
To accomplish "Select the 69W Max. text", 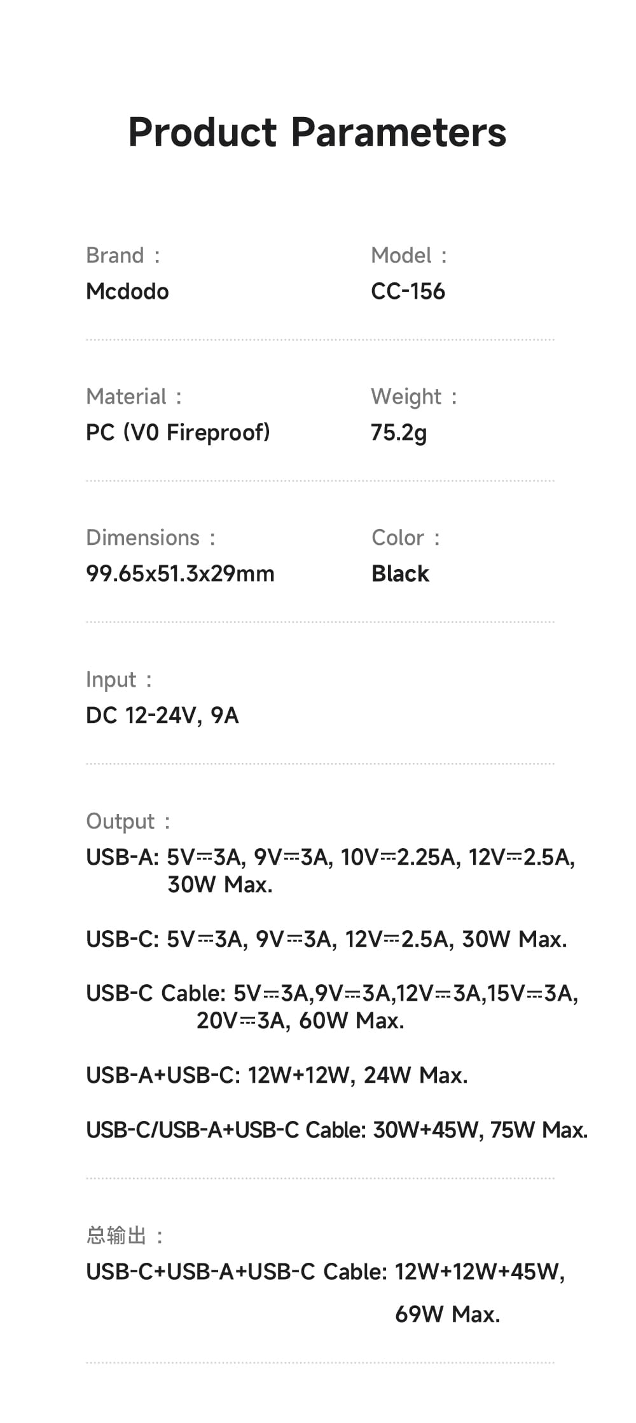I will 447,1313.
